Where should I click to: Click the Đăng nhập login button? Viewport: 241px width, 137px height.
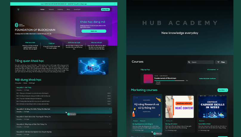[106, 9]
